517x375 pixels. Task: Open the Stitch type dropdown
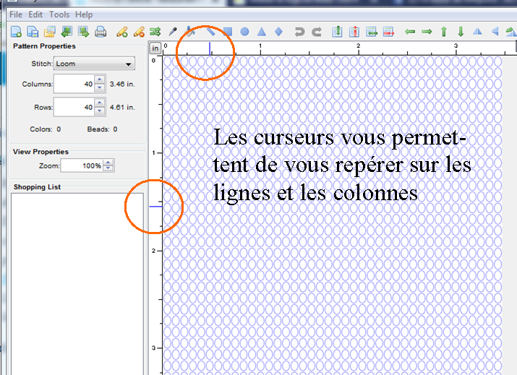(94, 64)
